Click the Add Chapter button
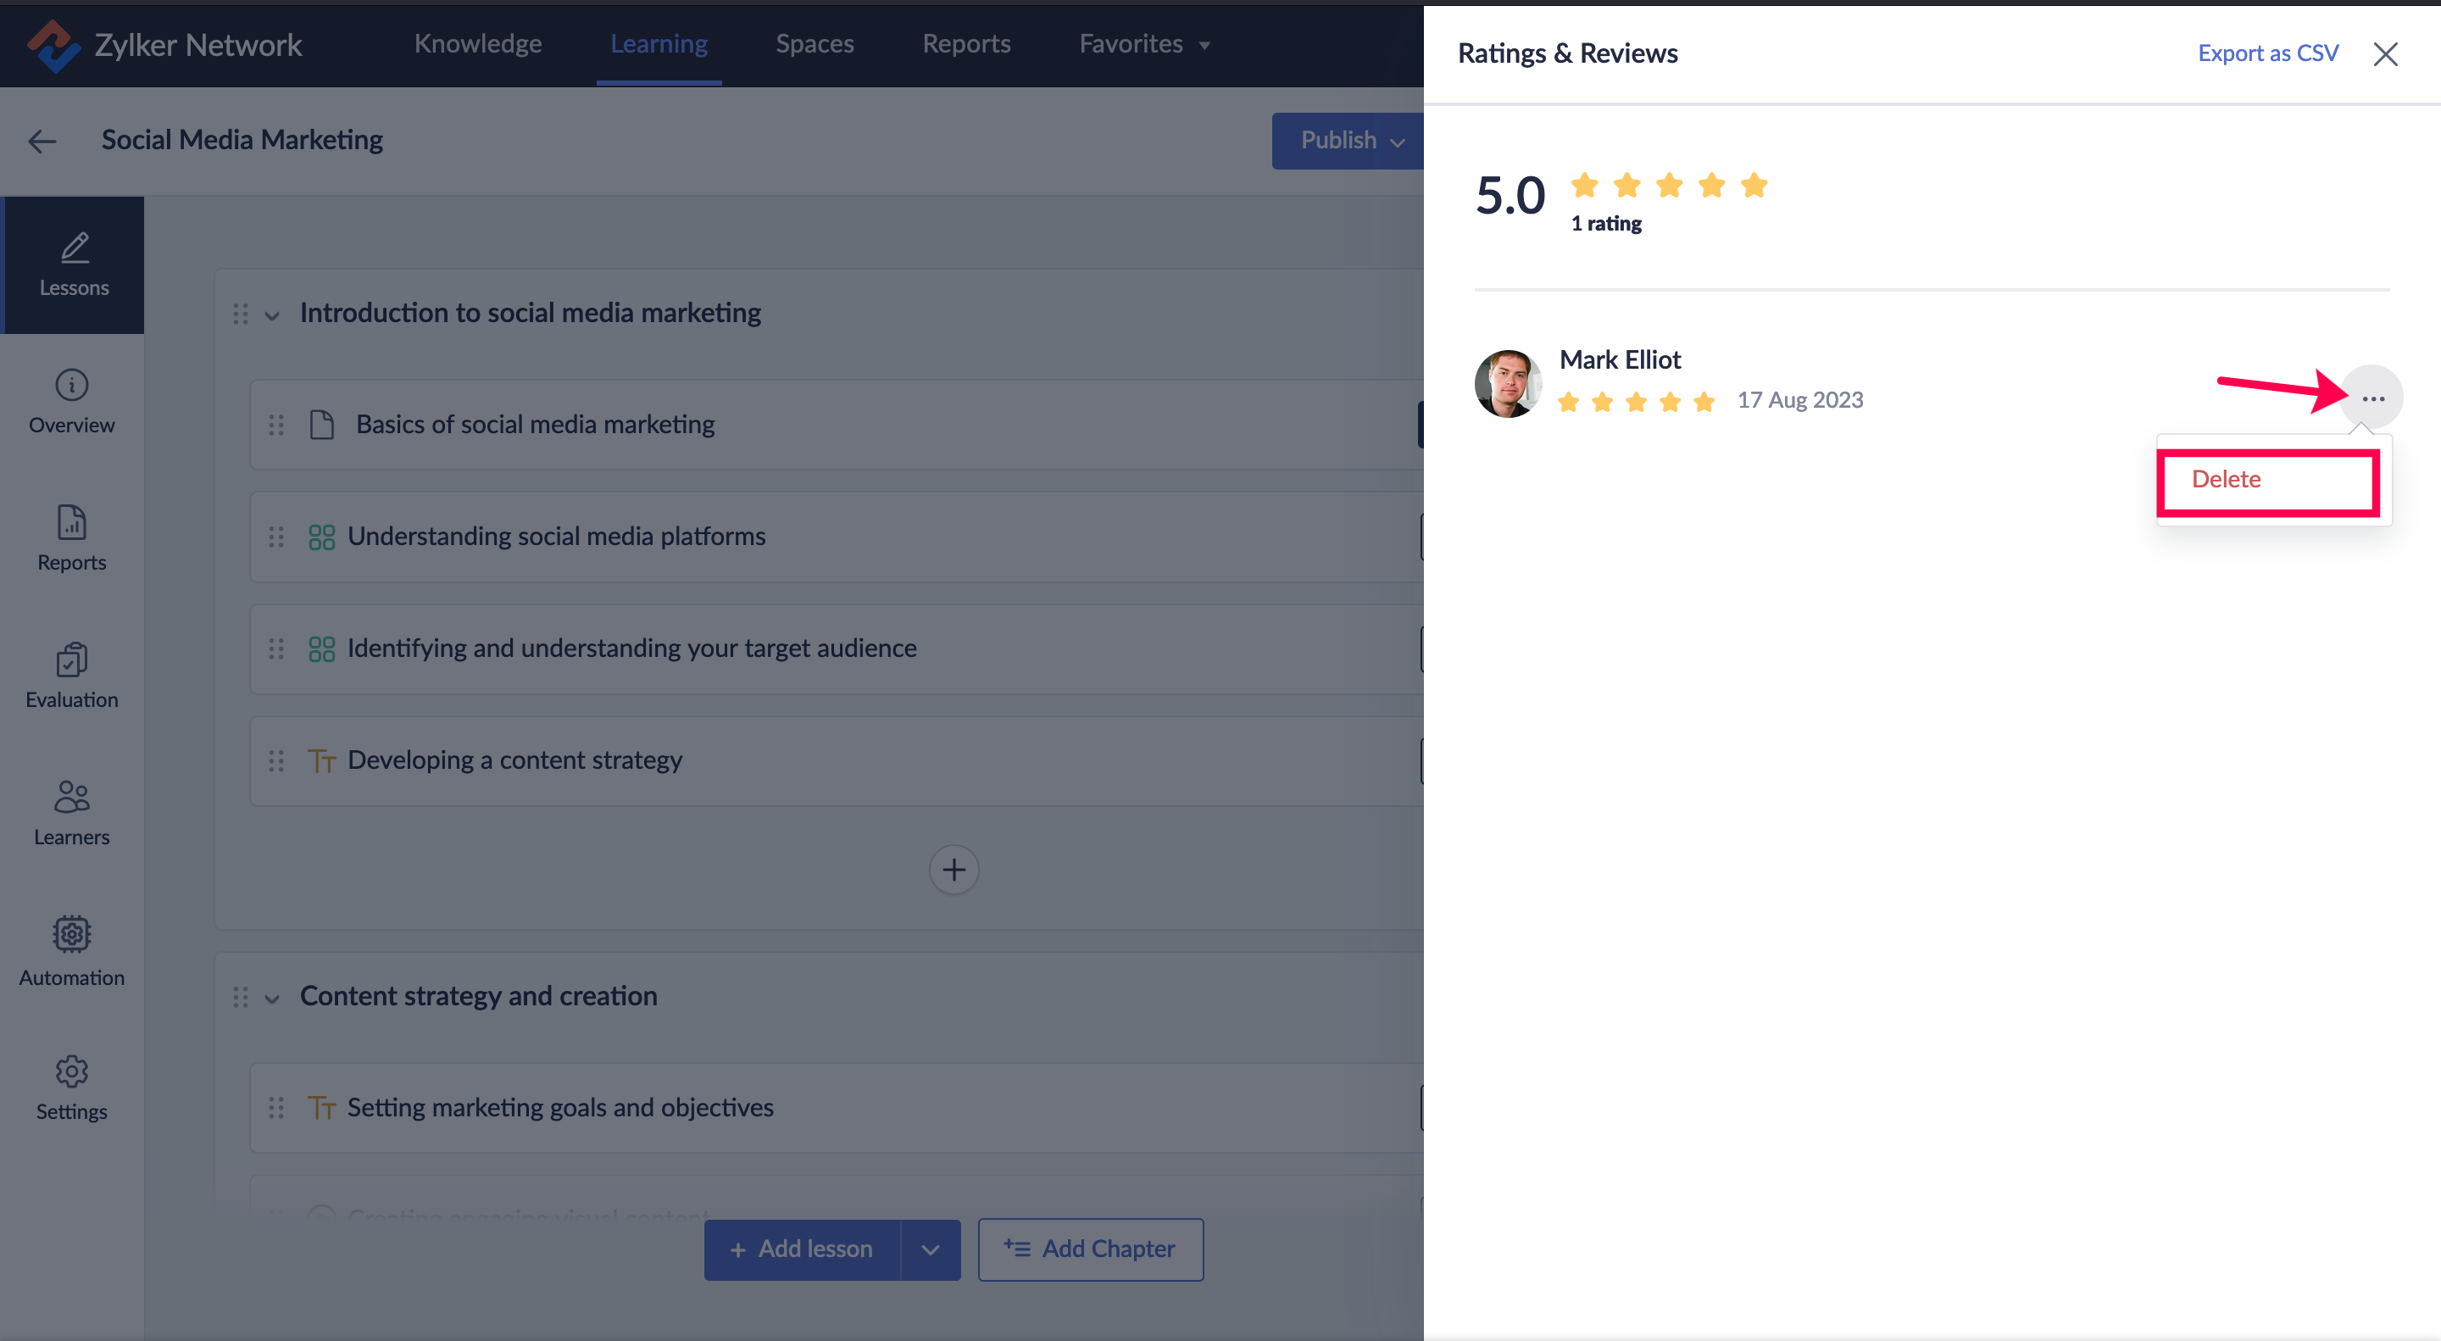 1090,1249
